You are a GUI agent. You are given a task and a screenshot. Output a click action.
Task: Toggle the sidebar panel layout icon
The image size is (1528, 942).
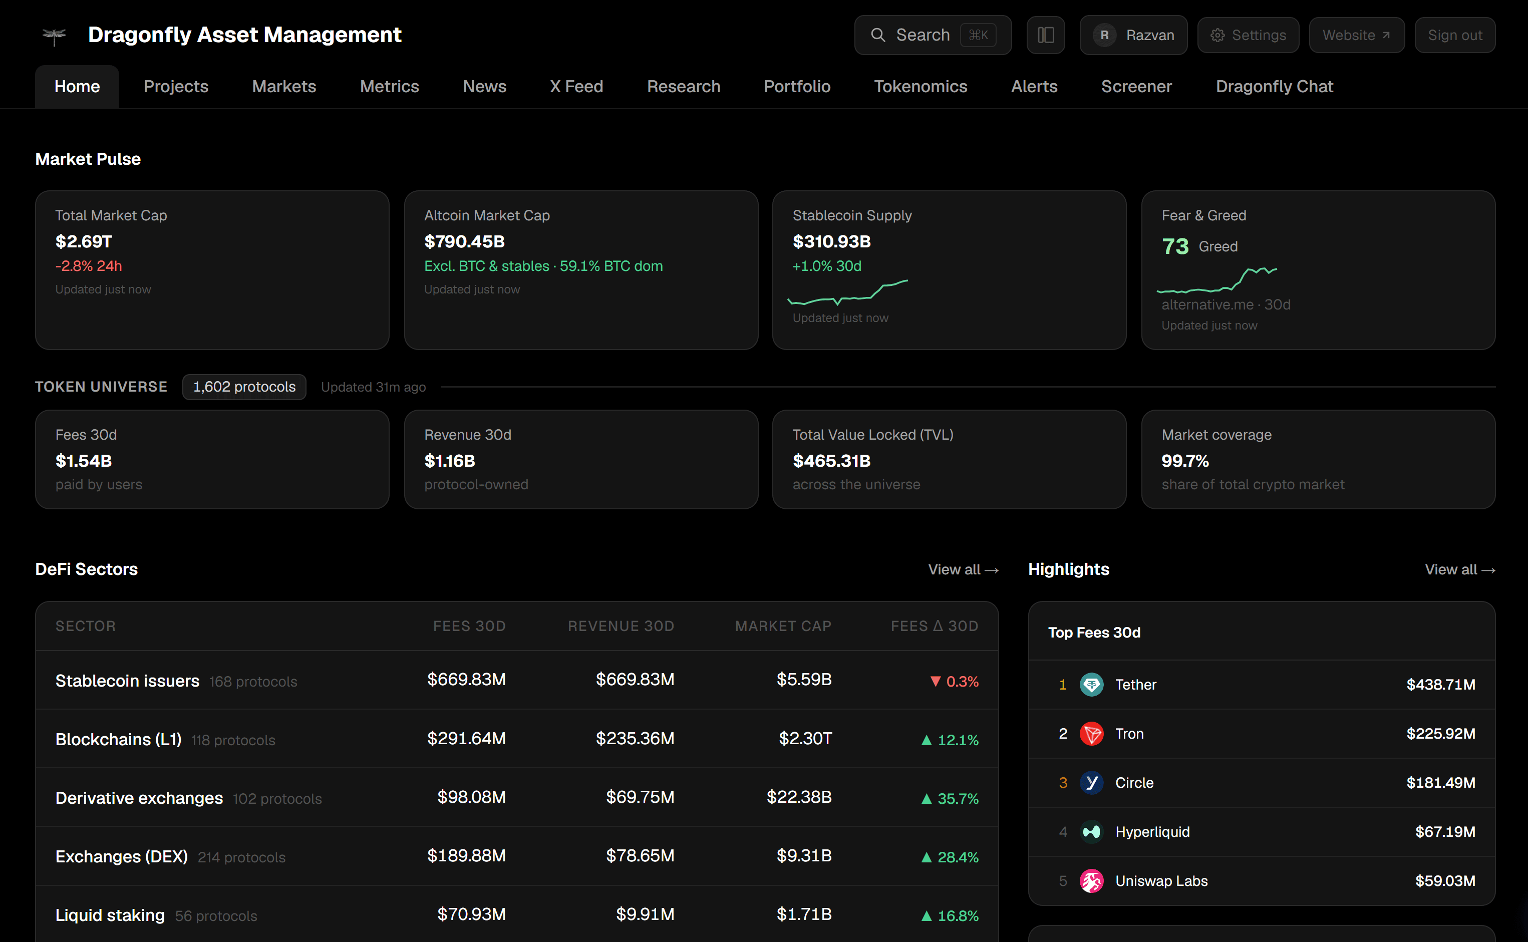coord(1045,35)
